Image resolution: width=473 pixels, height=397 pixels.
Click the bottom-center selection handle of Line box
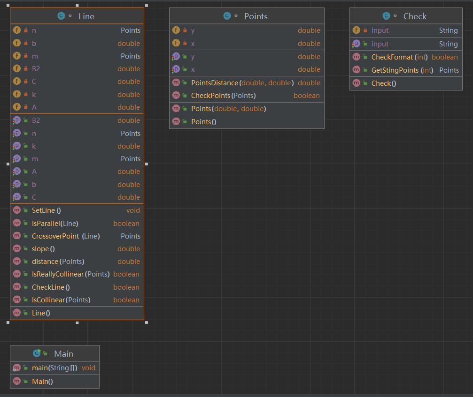77,322
